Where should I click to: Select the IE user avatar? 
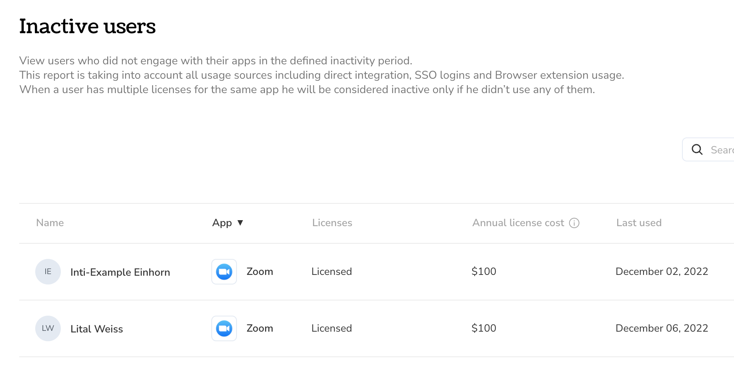pos(48,272)
